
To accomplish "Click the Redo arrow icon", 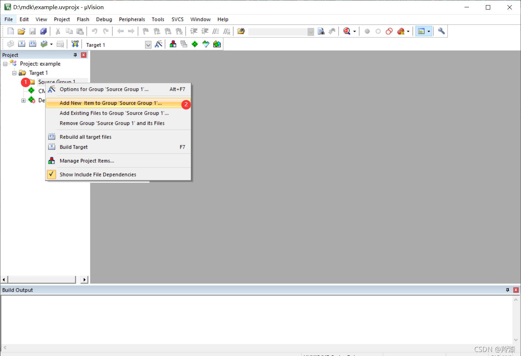I will point(106,31).
